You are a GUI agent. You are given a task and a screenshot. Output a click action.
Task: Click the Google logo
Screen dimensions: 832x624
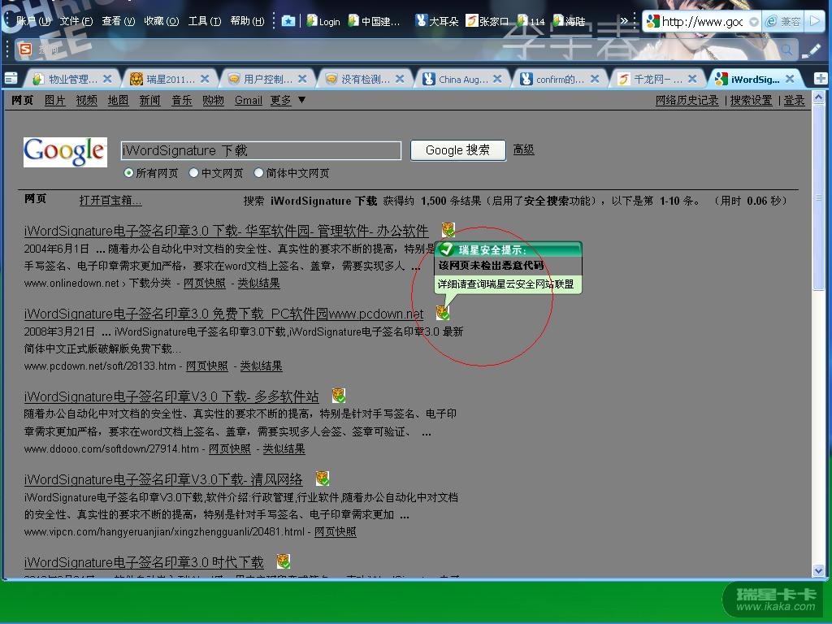pos(65,152)
